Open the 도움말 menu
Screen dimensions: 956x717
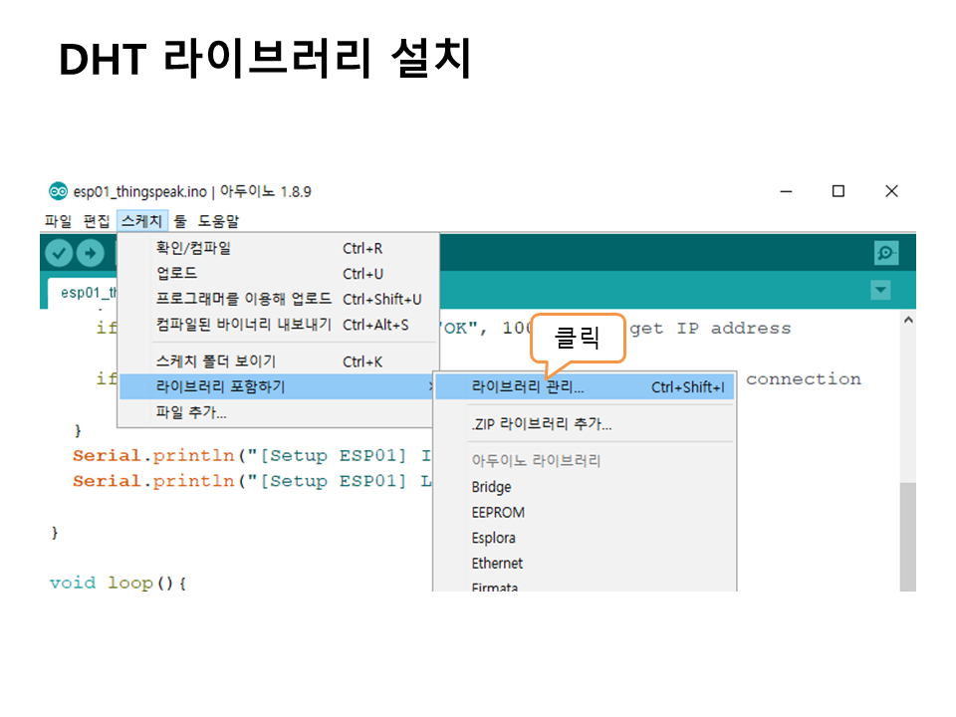tap(218, 221)
